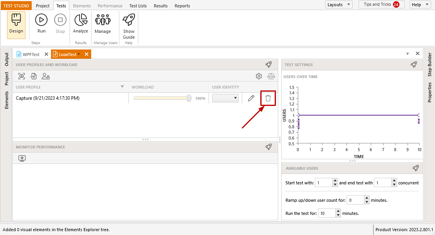The height and width of the screenshot is (235, 435).
Task: Click the start point of users graph
Action: (298, 115)
